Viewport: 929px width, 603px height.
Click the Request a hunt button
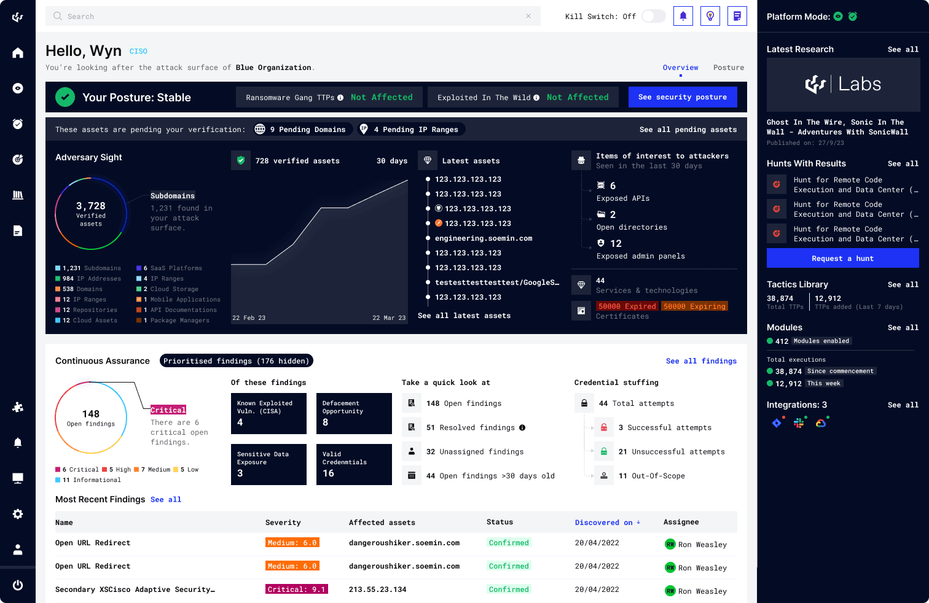[842, 259]
